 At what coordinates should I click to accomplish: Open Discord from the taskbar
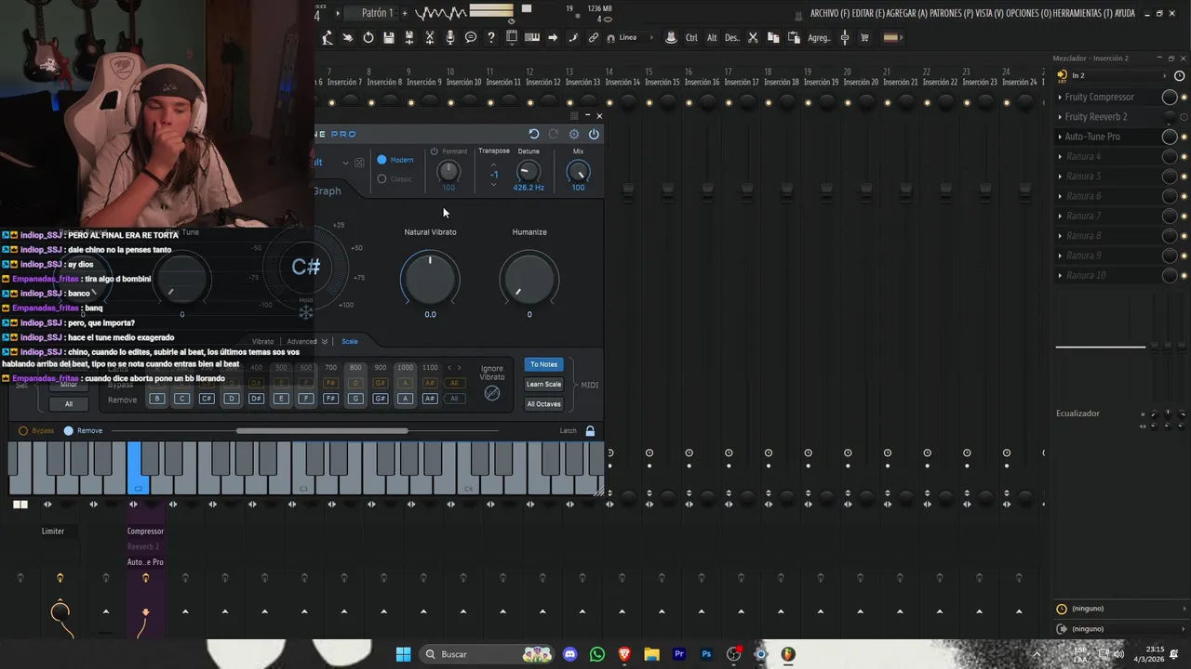coord(569,654)
